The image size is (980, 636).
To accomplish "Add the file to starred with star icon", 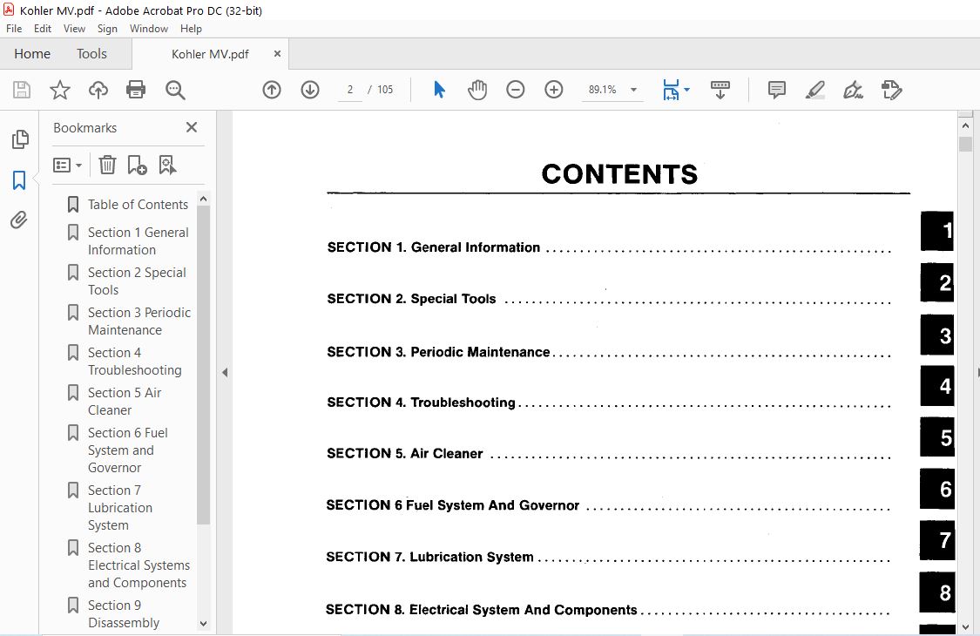I will pos(60,90).
